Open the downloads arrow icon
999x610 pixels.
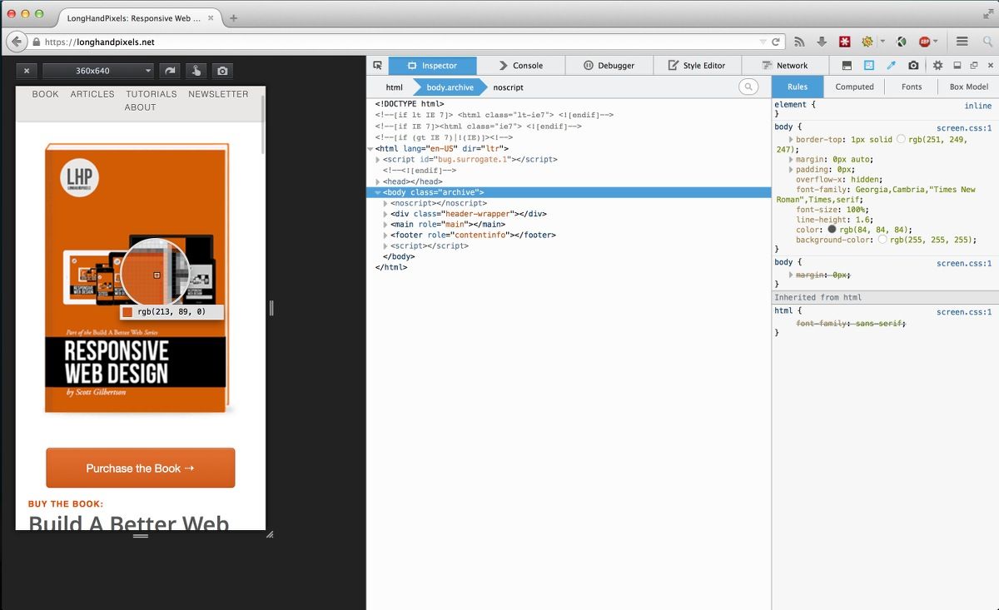(822, 42)
